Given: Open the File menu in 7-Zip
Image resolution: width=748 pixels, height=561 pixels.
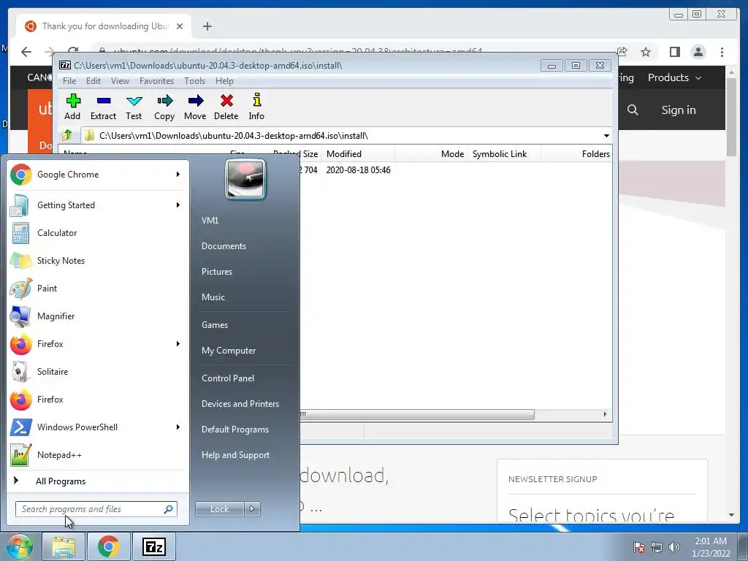Looking at the screenshot, I should pos(69,81).
